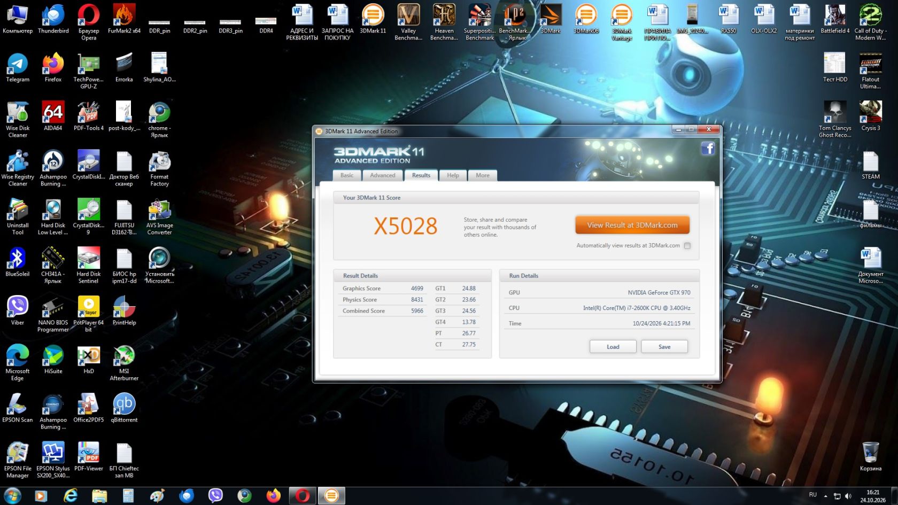Image resolution: width=898 pixels, height=505 pixels.
Task: Select the Heaven Benchmark desktop icon
Action: pos(444,22)
